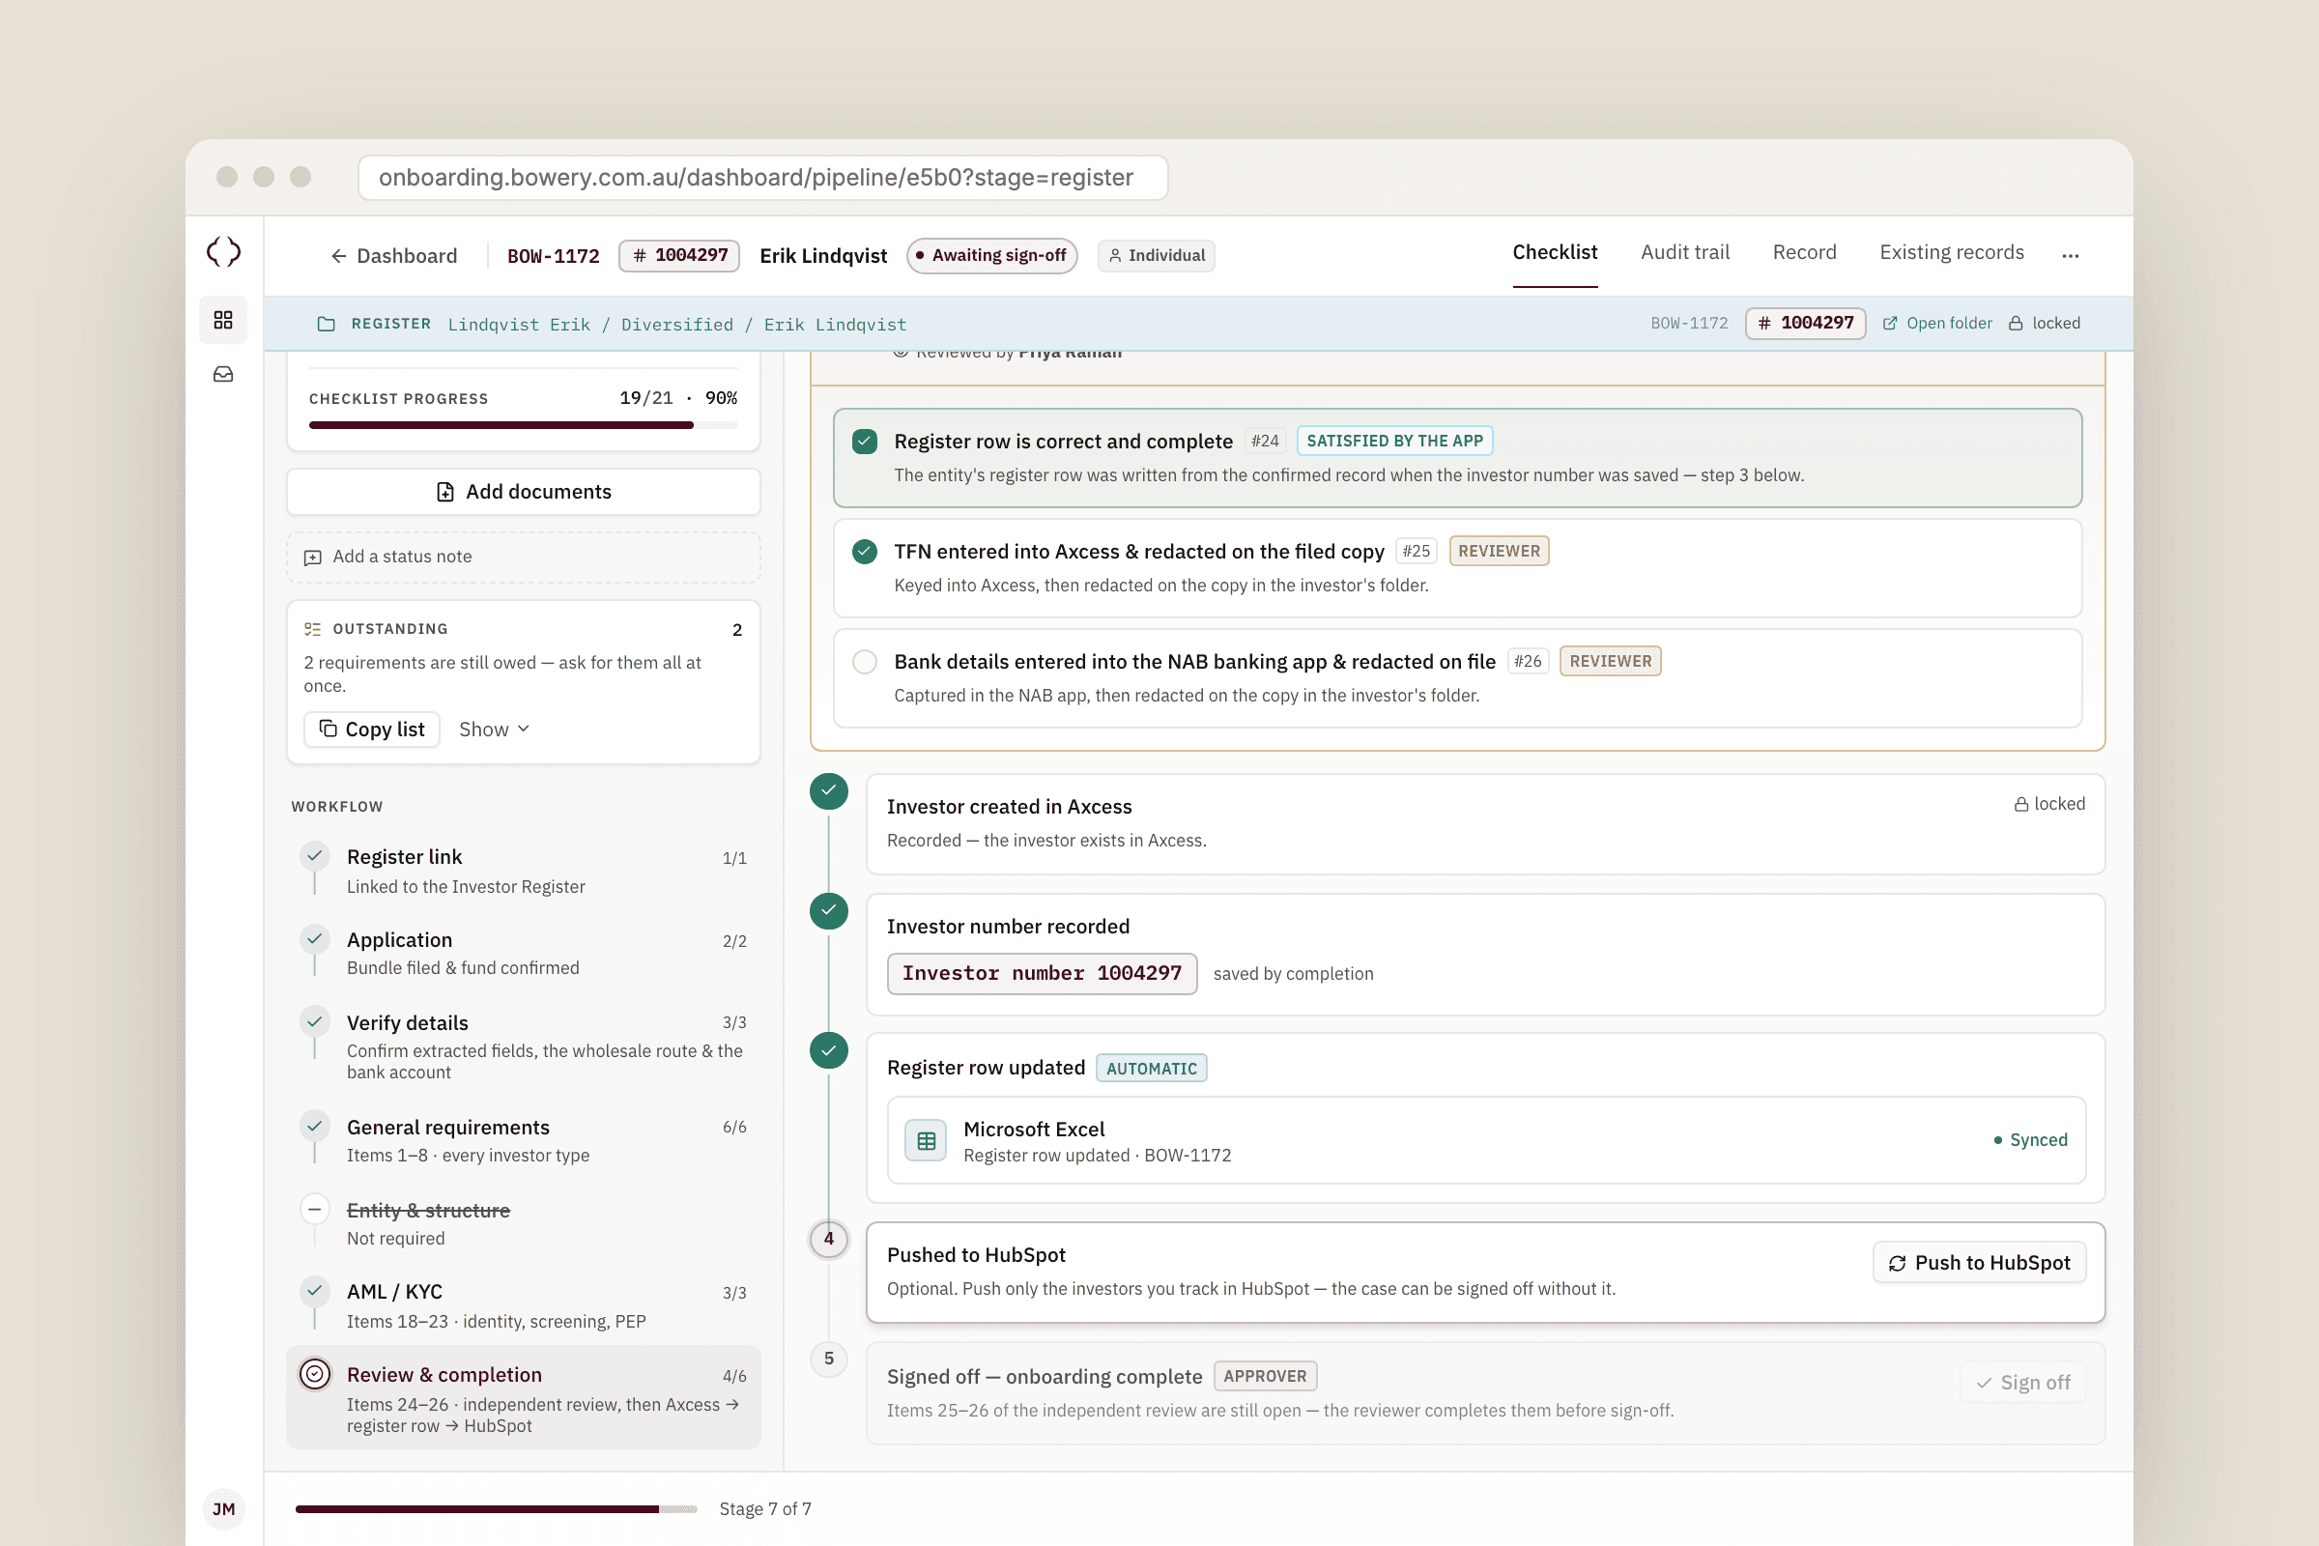The image size is (2319, 1546).
Task: Click the locked icon on Investor created card
Action: 2021,805
